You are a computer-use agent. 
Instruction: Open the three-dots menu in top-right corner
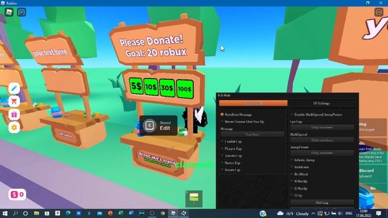tap(379, 12)
